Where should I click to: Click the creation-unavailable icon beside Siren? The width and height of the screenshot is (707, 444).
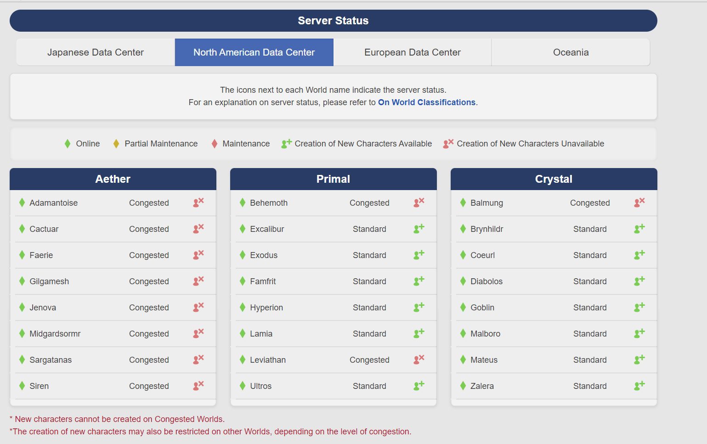tap(198, 386)
